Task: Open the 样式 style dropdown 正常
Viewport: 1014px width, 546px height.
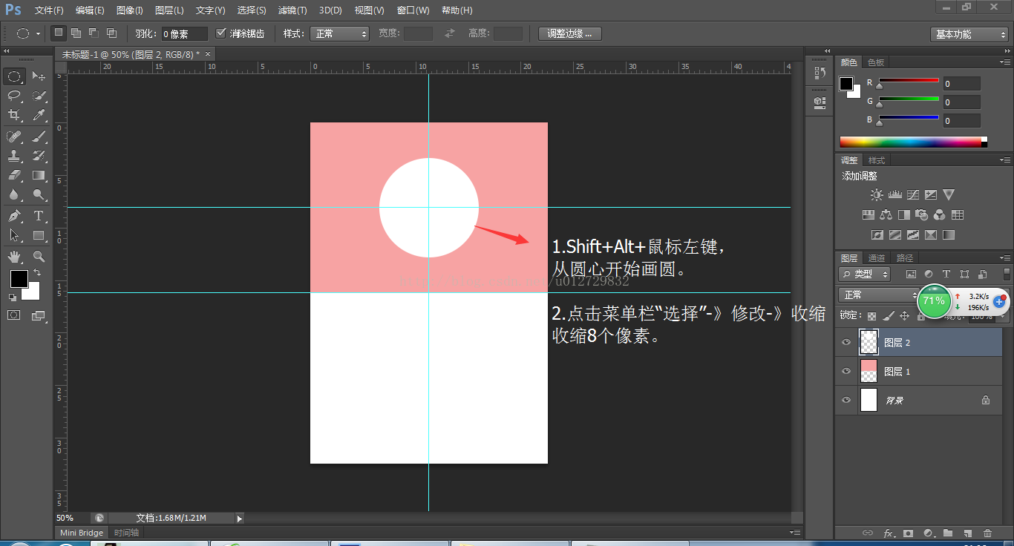Action: pyautogui.click(x=339, y=33)
